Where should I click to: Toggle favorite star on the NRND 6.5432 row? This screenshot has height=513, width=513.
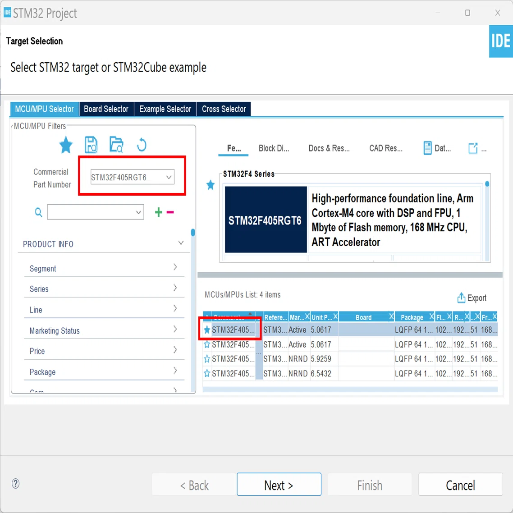[207, 373]
